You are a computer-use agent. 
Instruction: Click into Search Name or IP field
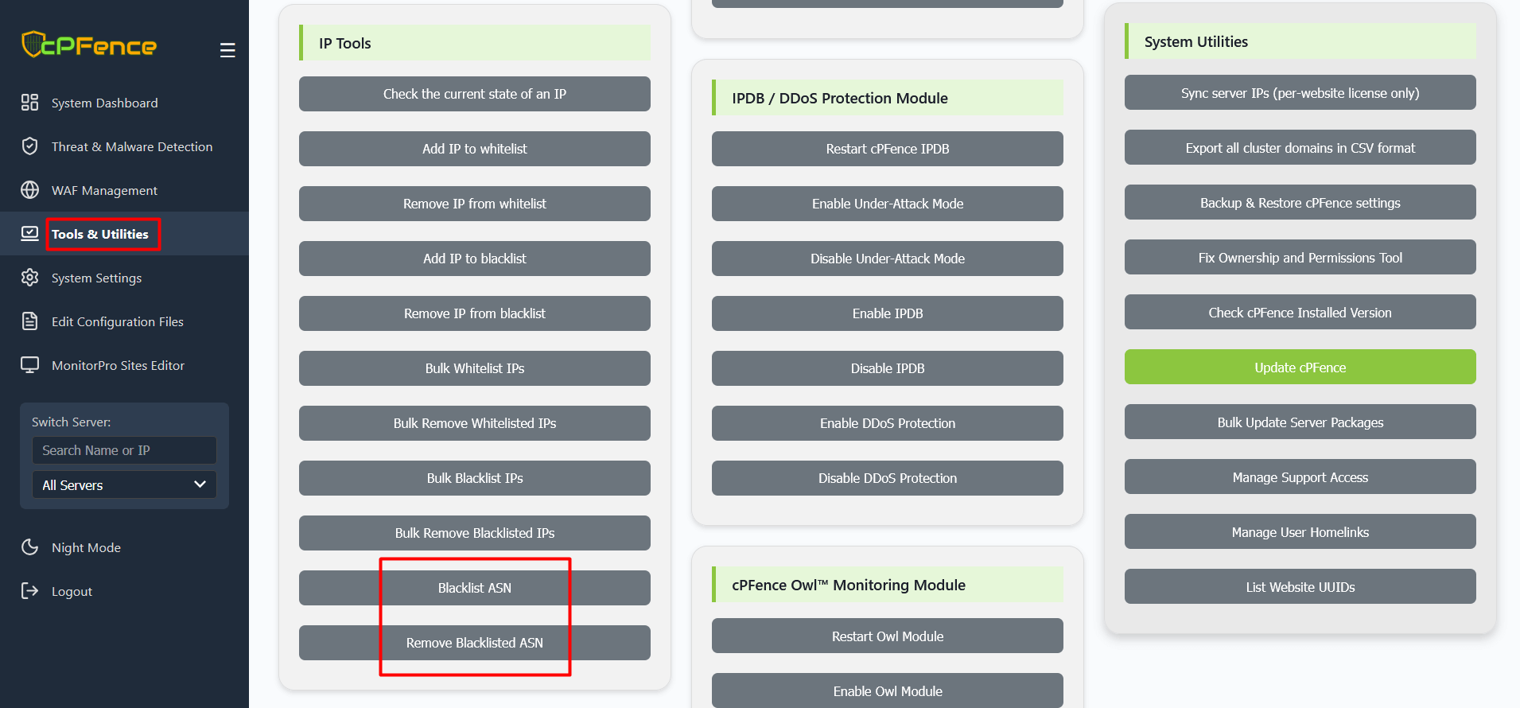124,450
